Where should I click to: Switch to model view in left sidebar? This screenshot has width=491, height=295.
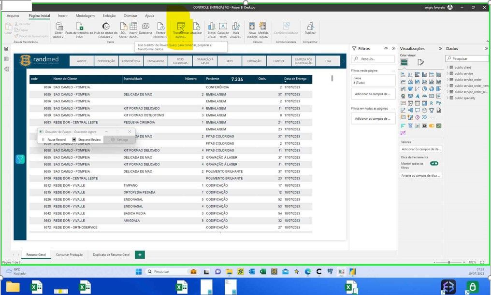(x=6, y=69)
